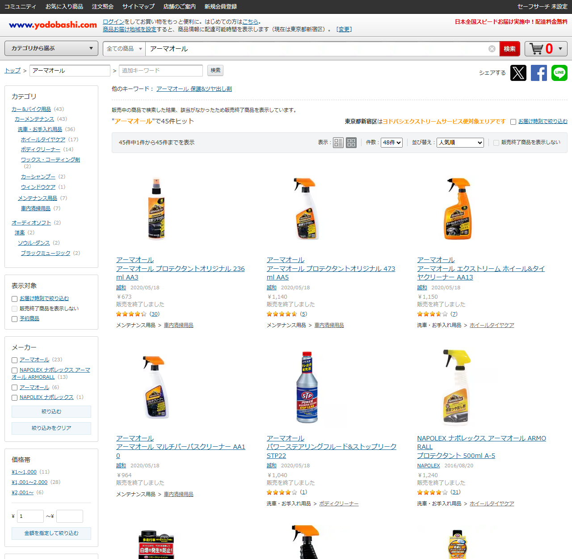Click the 絞り込みをクリア button
The image size is (572, 559).
(x=51, y=428)
